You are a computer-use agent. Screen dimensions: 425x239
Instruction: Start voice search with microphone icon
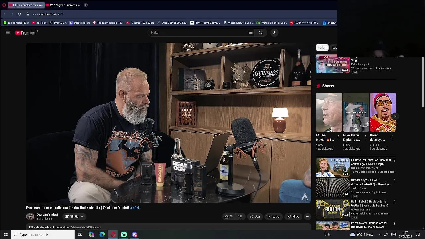tap(274, 33)
